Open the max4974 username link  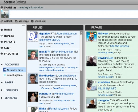click(45, 52)
